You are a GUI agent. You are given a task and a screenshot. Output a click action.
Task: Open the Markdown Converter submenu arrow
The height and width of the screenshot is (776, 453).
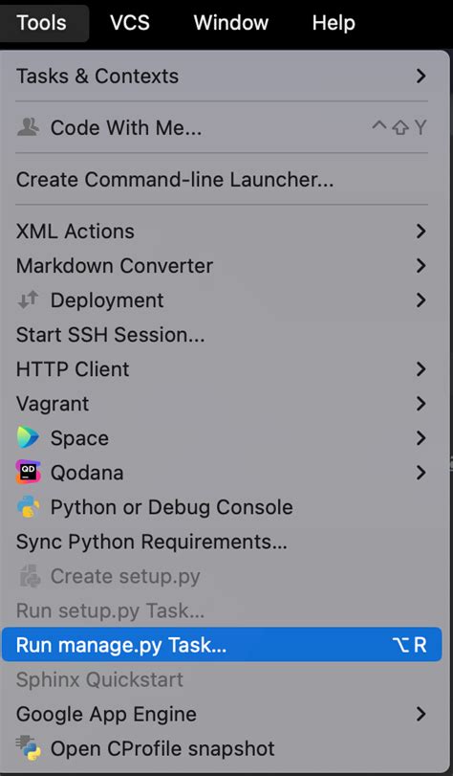coord(421,266)
